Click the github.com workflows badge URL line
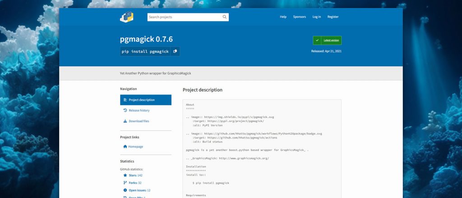This screenshot has height=198, width=462. (x=254, y=134)
